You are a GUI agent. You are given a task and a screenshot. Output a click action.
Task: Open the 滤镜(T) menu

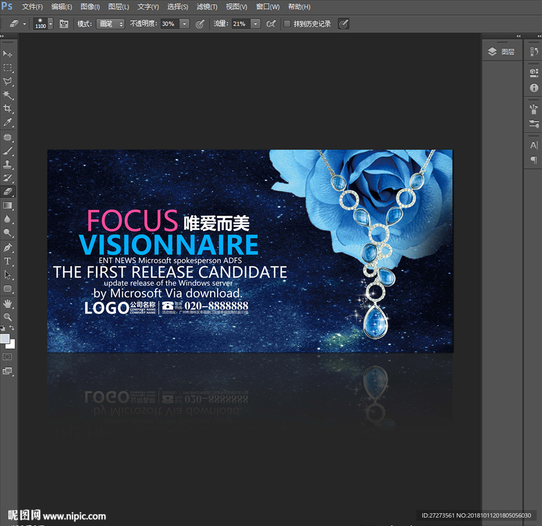coord(207,7)
